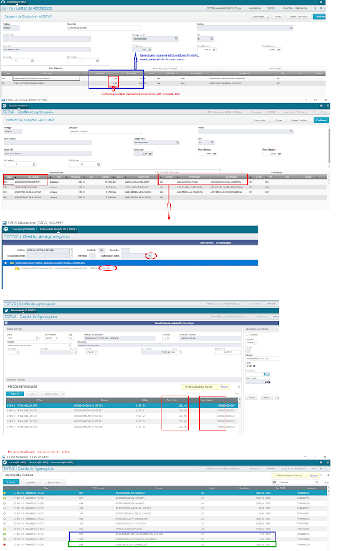Image resolution: width=349 pixels, height=551 pixels.
Task: Select Itens Adicionais tab in topmost Conjuntos window
Action: point(56,68)
